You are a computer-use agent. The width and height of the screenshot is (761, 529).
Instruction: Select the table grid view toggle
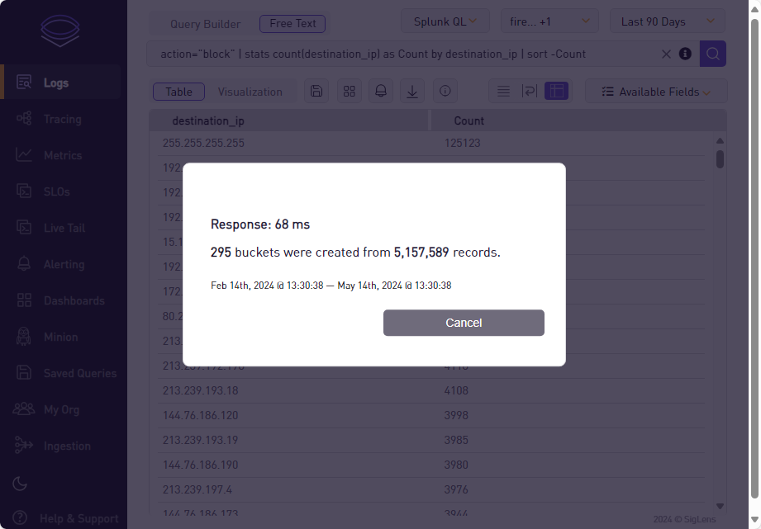pos(557,92)
